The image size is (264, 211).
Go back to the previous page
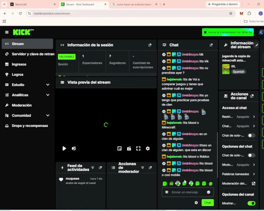click(x=5, y=13)
